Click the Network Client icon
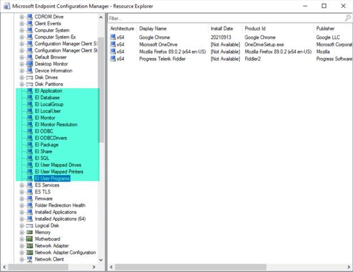Viewport: 353px width, 272px height. [29, 259]
